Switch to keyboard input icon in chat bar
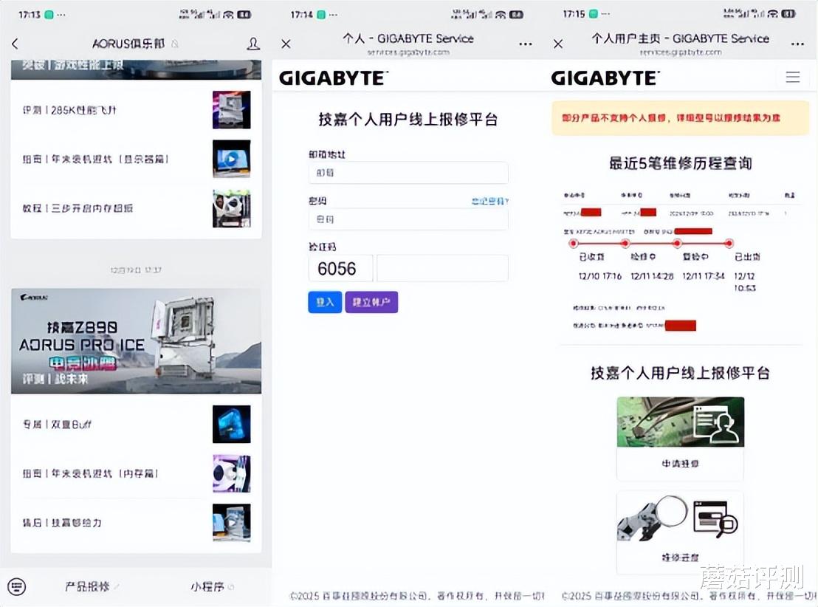 click(17, 586)
